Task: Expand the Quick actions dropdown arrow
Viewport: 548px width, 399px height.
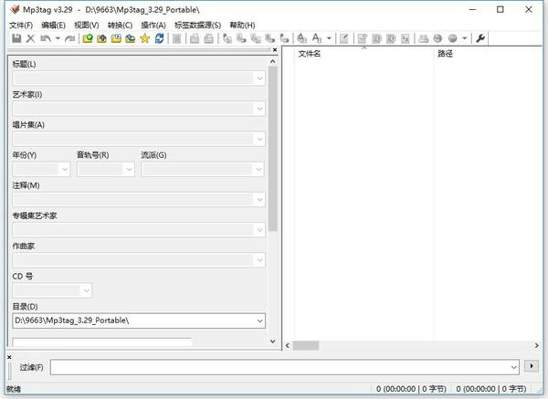Action: tap(329, 38)
